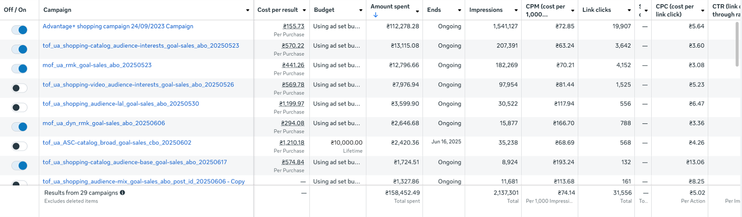This screenshot has height=217, width=742.
Task: Open the Ends column dropdown arrow
Action: [459, 10]
